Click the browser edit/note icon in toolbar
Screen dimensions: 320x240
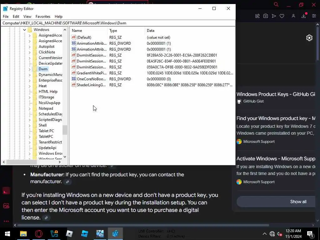pos(257,16)
